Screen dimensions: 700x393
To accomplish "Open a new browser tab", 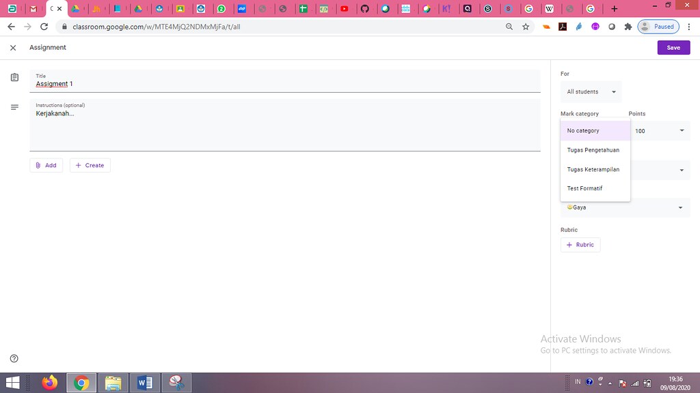I will [x=615, y=9].
